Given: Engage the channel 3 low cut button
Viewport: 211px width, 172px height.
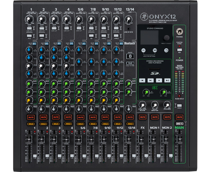Looking at the screenshot, I should point(54,28).
